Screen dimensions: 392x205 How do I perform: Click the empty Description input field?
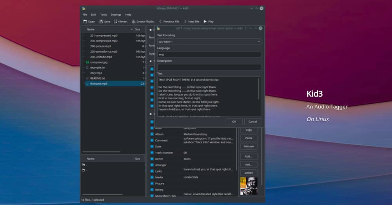(209, 67)
